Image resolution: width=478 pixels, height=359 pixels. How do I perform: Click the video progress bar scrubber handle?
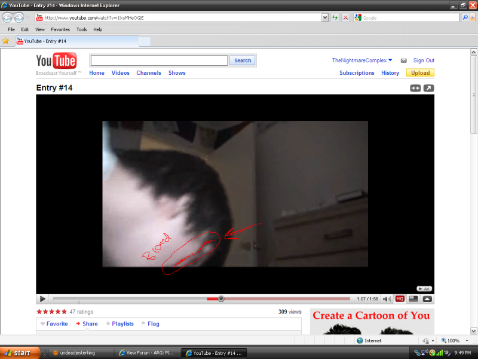click(x=221, y=299)
